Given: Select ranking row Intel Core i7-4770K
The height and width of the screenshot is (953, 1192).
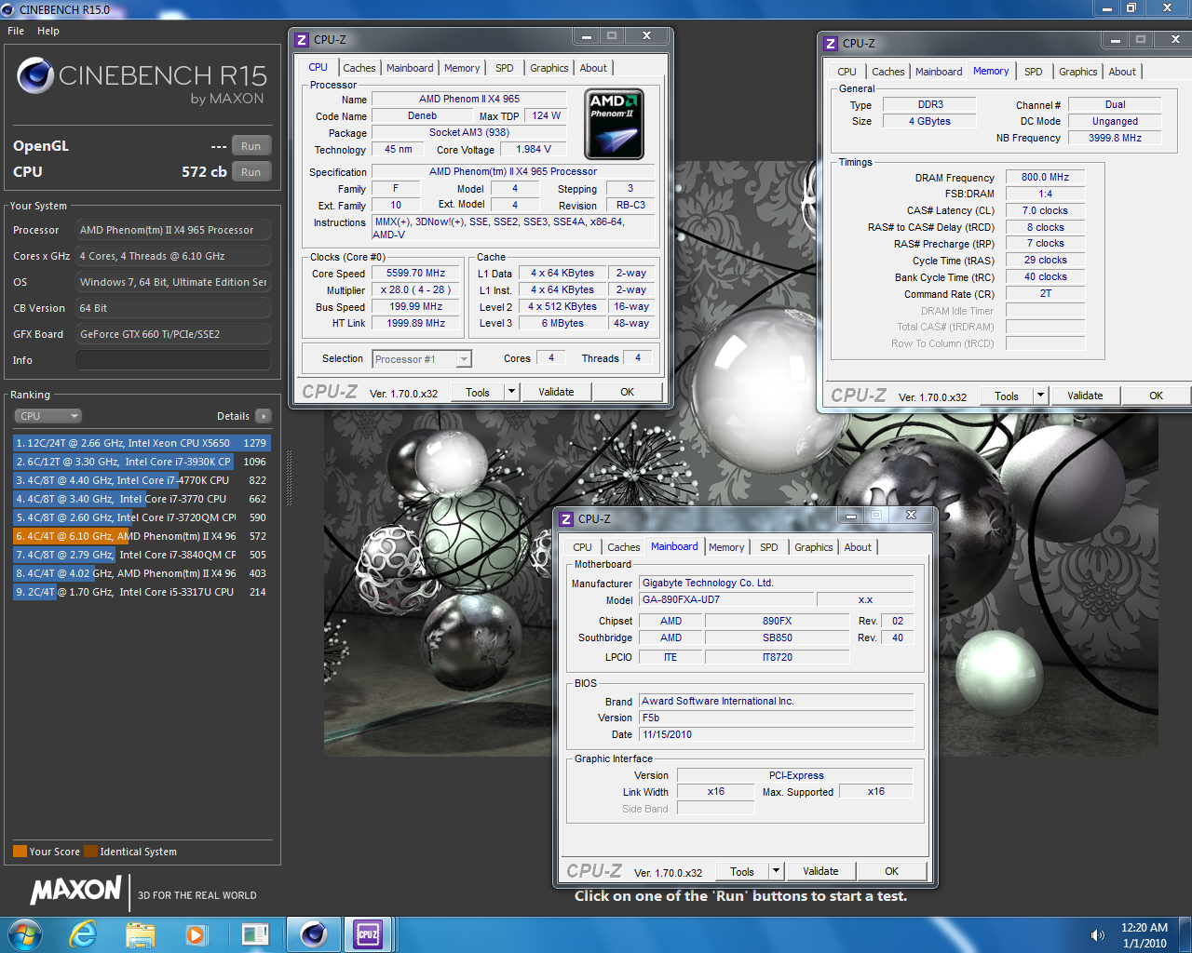Looking at the screenshot, I should pos(142,480).
